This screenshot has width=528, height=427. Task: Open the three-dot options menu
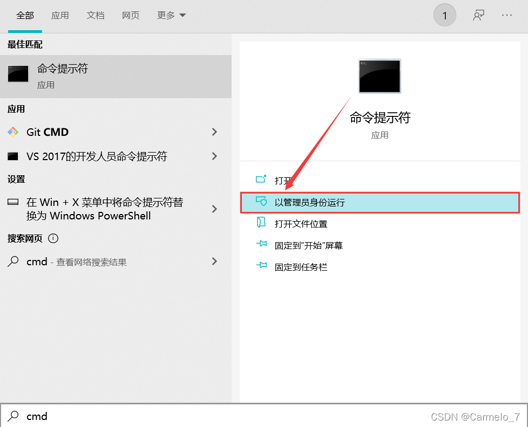click(507, 15)
